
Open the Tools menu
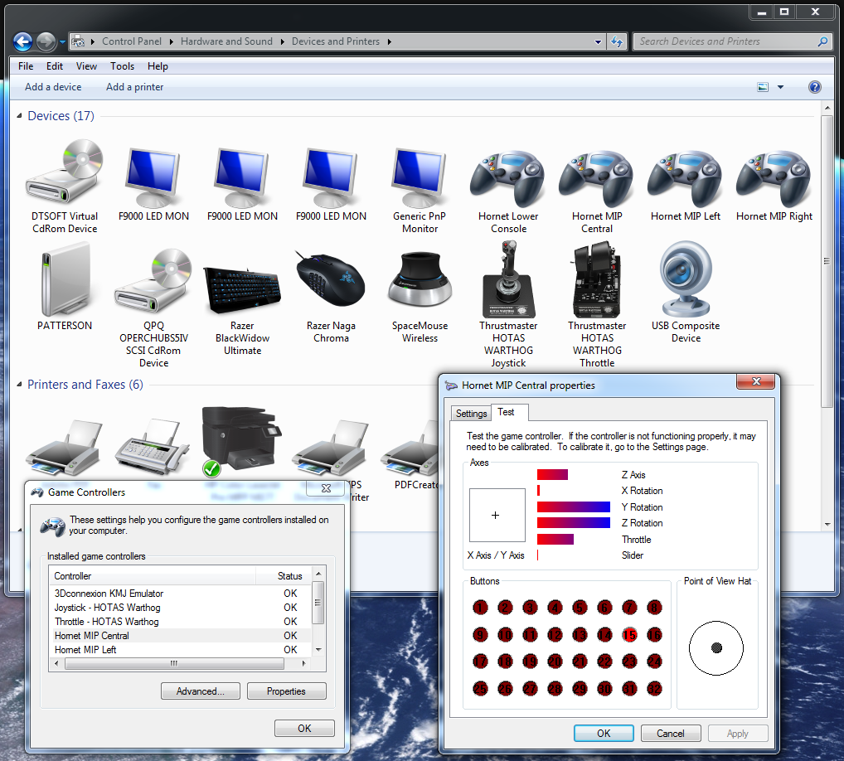tap(122, 66)
